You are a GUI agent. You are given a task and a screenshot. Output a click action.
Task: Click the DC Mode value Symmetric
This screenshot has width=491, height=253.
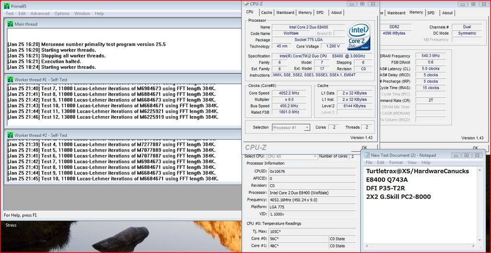[x=467, y=33]
